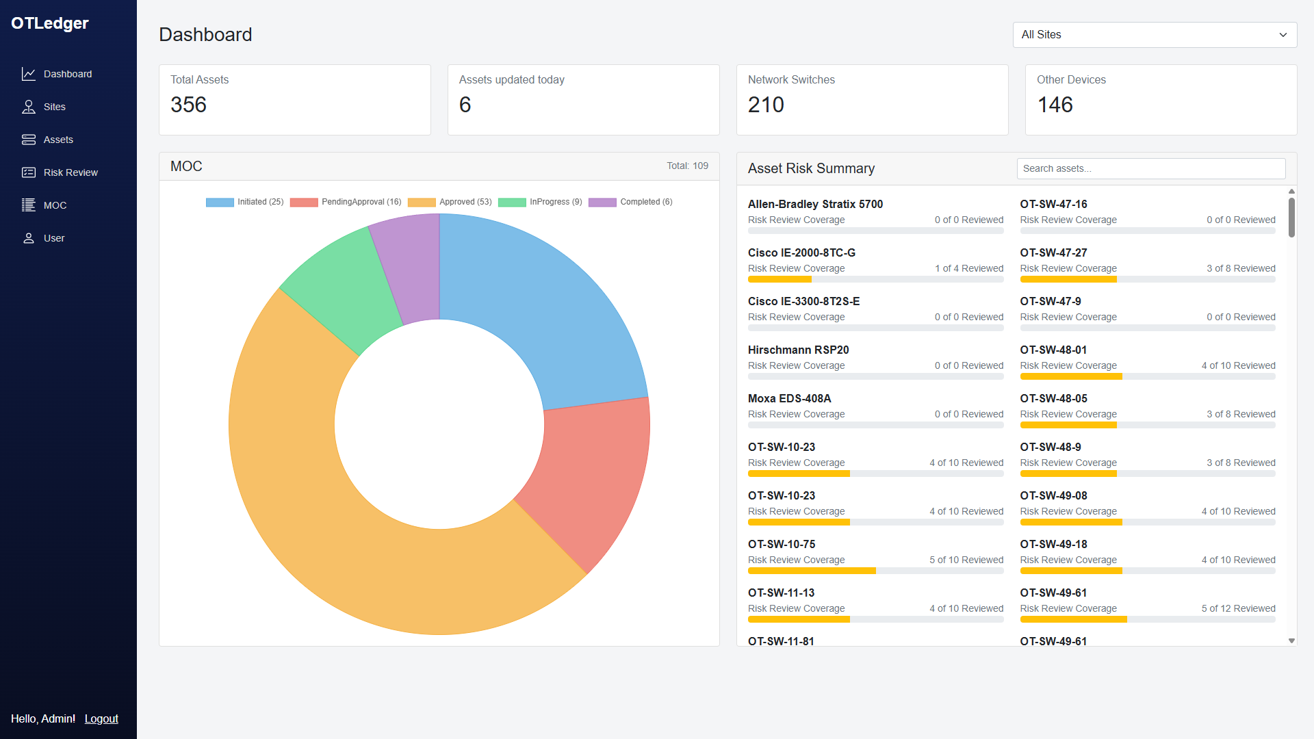Click the Search assets input field
Screen dimensions: 1314x739
1151,168
